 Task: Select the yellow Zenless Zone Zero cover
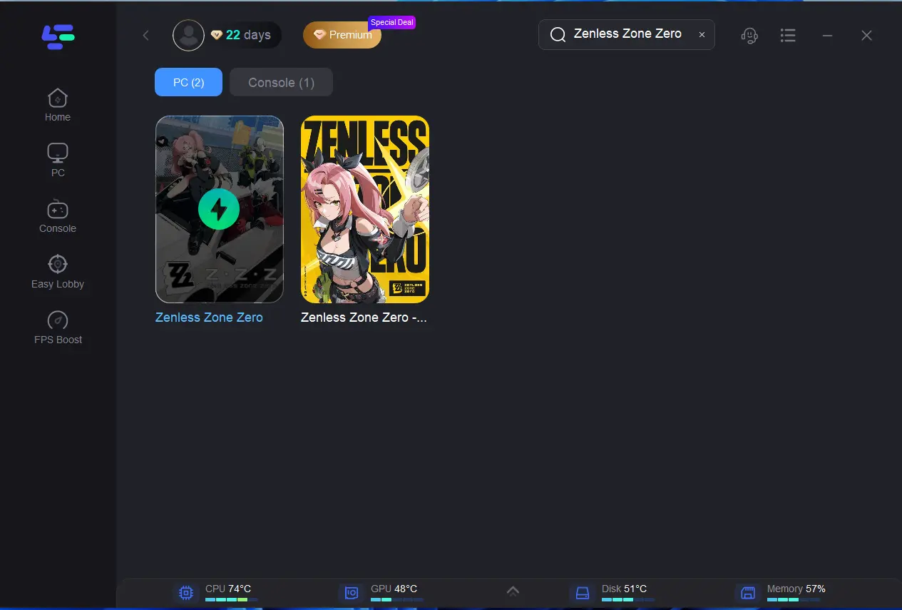click(x=365, y=210)
